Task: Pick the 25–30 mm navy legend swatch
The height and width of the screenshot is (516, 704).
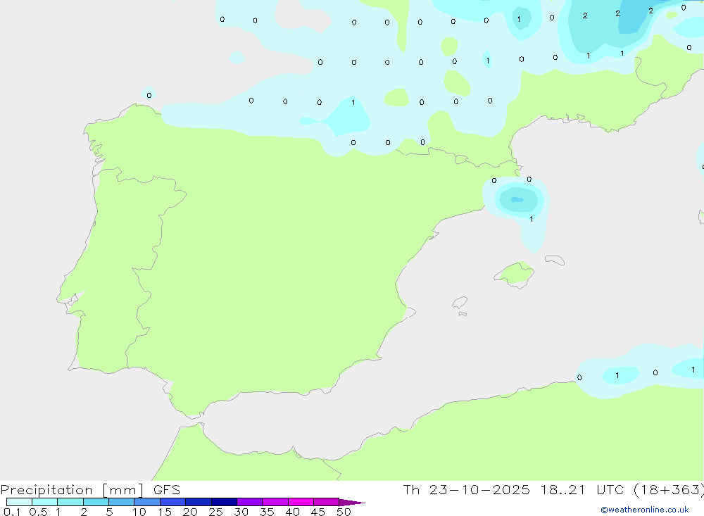Action: tap(224, 502)
